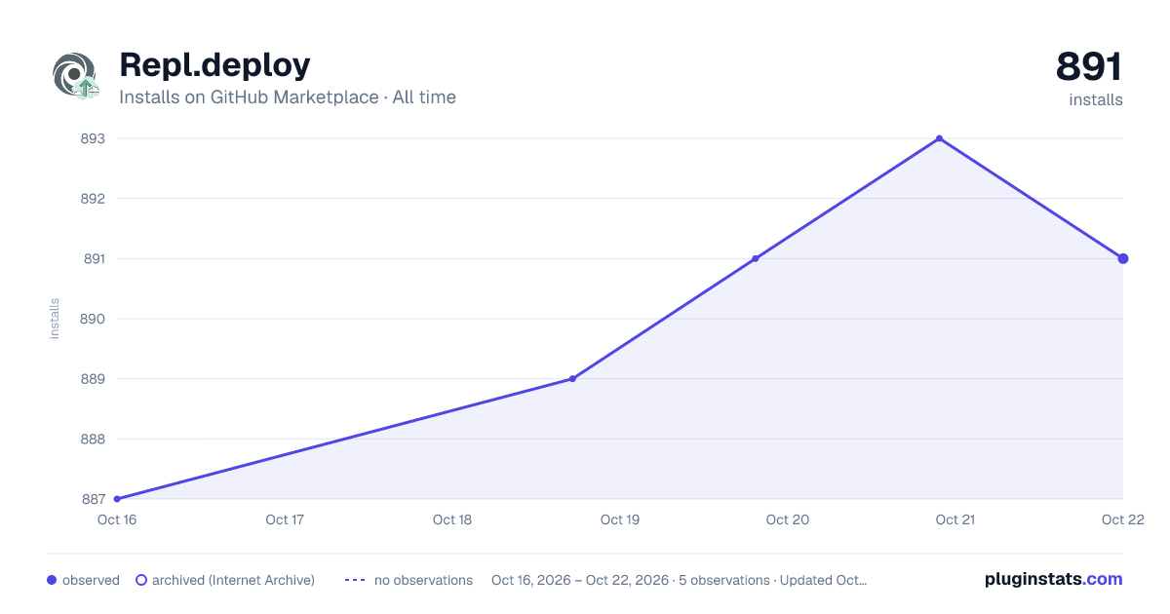Click the 'installs' caption under 891 total
The height and width of the screenshot is (614, 1170).
click(x=1096, y=99)
